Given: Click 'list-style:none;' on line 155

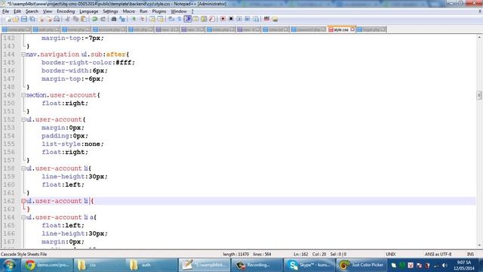Looking at the screenshot, I should tap(72, 144).
